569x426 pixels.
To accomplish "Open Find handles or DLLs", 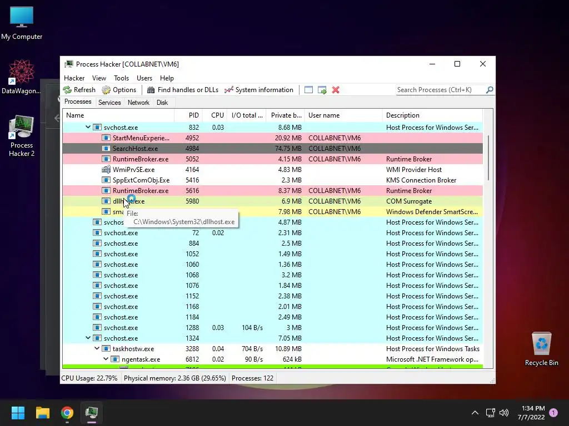I will click(x=183, y=90).
